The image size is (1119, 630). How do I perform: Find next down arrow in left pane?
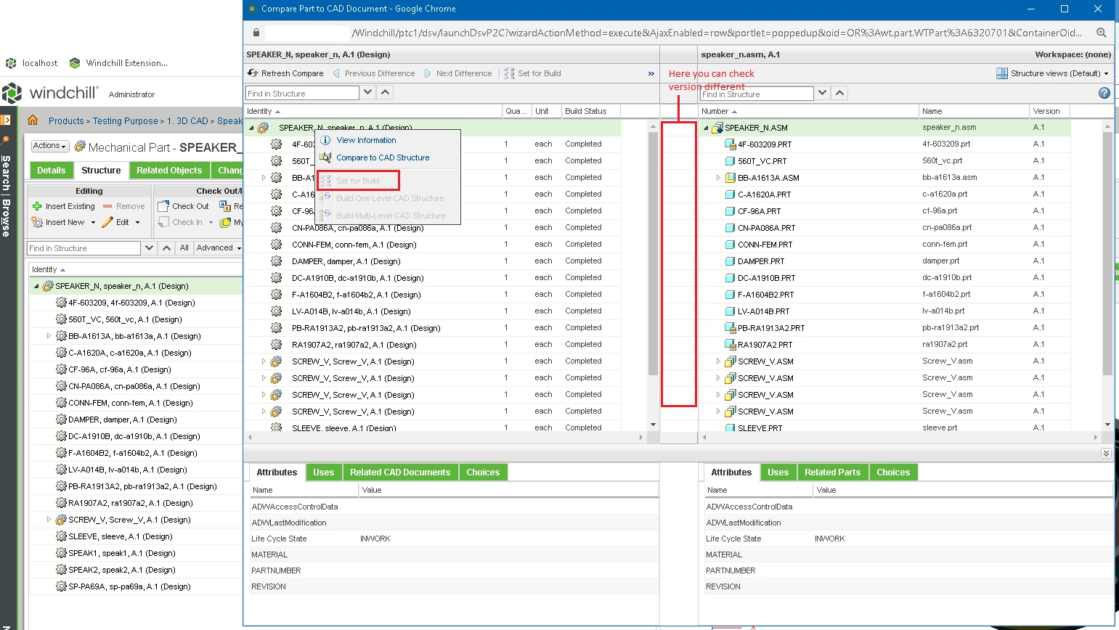point(368,92)
